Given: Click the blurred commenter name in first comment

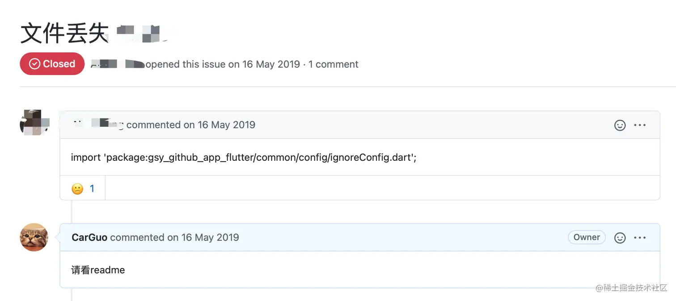Looking at the screenshot, I should [x=97, y=125].
